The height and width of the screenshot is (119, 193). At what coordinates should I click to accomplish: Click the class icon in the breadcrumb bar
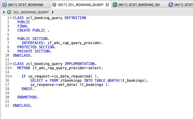(x=9, y=12)
